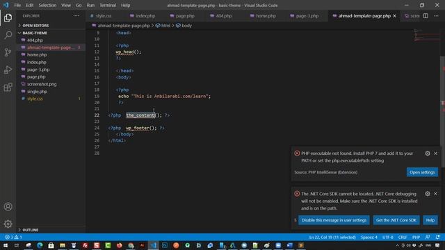Open the Search view in activity bar
Image resolution: width=445 pixels, height=250 pixels.
(x=8, y=35)
